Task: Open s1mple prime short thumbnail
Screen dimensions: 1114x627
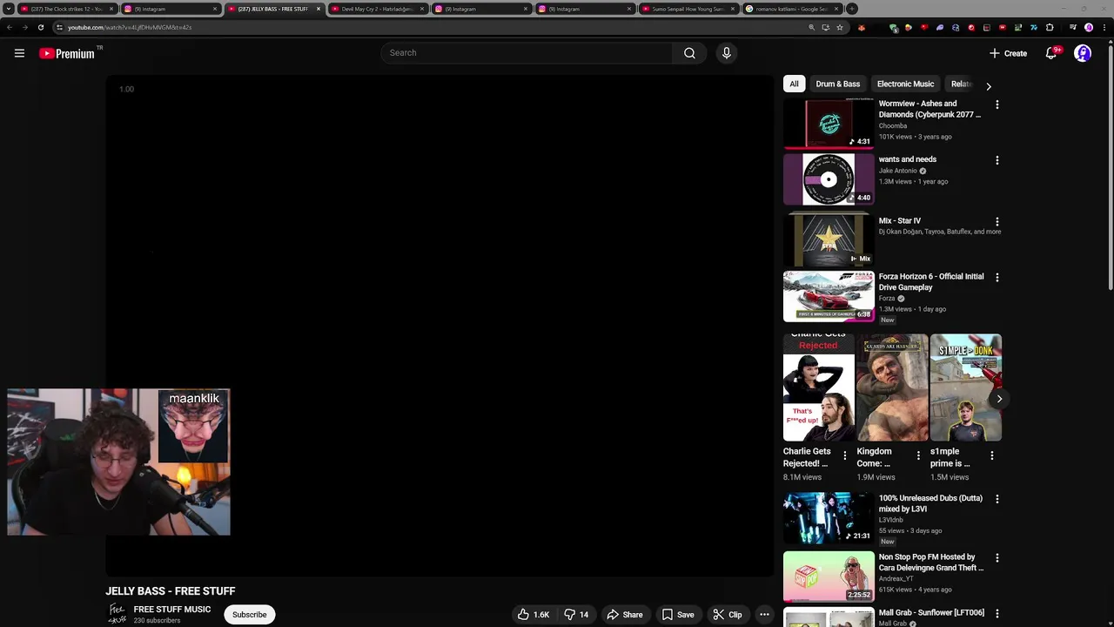Action: pyautogui.click(x=965, y=388)
